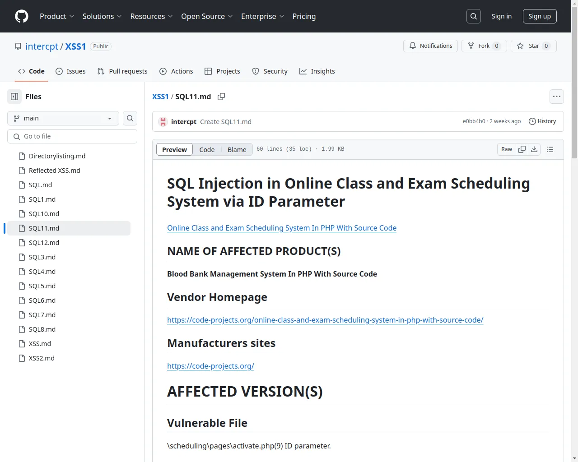
Task: Collapse the file tree side panel icon
Action: (x=14, y=97)
